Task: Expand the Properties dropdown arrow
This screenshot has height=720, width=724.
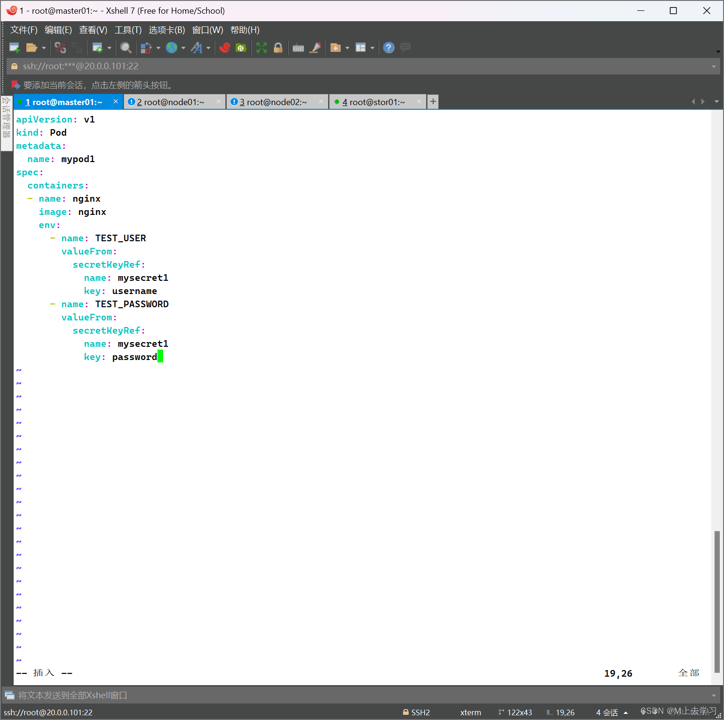Action: coord(109,48)
